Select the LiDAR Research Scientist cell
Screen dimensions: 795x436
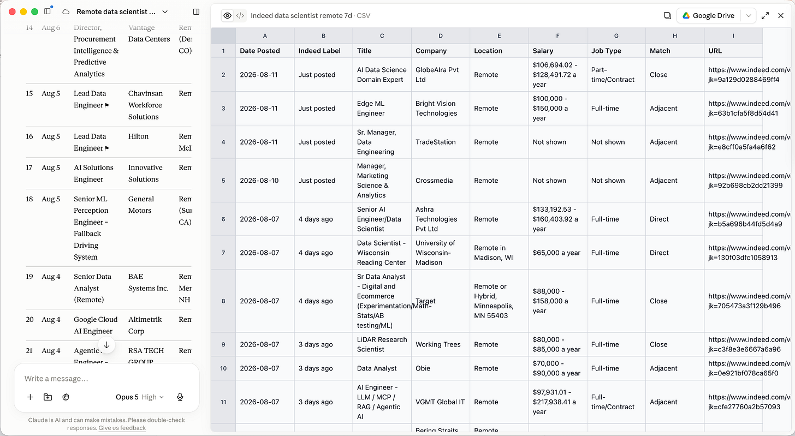click(x=382, y=344)
